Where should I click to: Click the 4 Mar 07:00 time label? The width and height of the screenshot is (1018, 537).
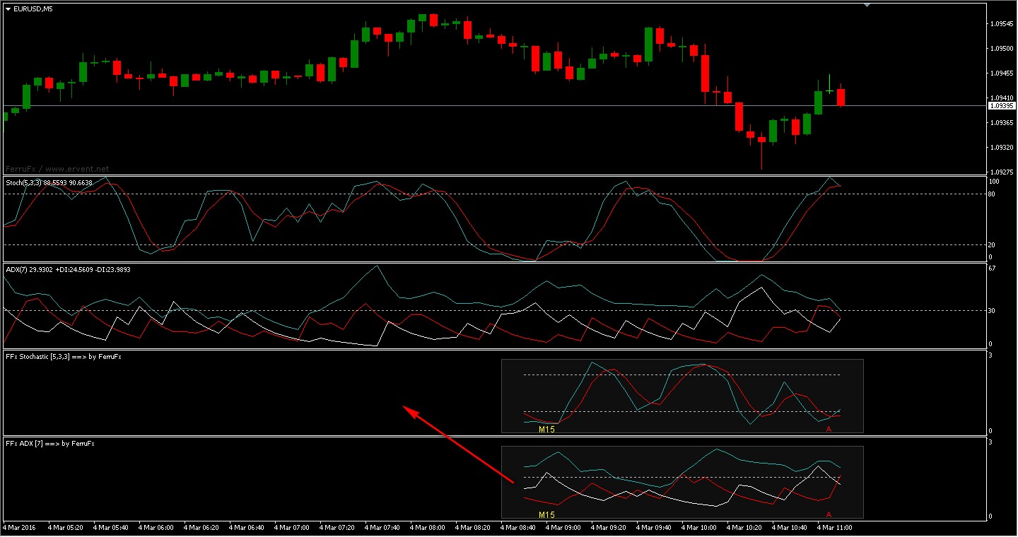coord(291,527)
